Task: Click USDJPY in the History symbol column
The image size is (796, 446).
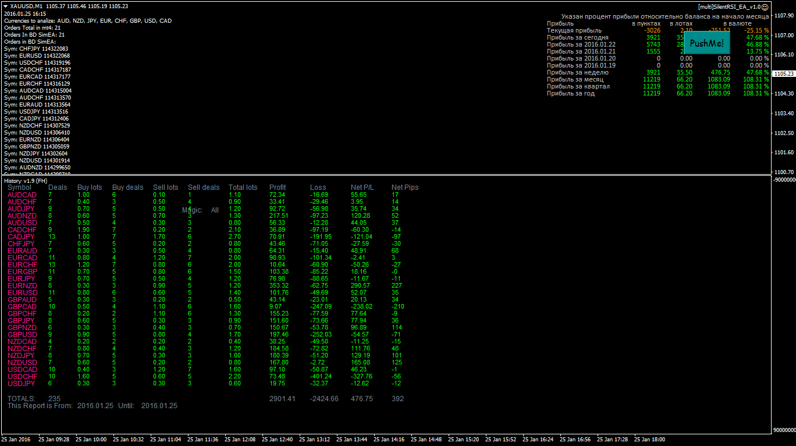Action: (x=22, y=384)
